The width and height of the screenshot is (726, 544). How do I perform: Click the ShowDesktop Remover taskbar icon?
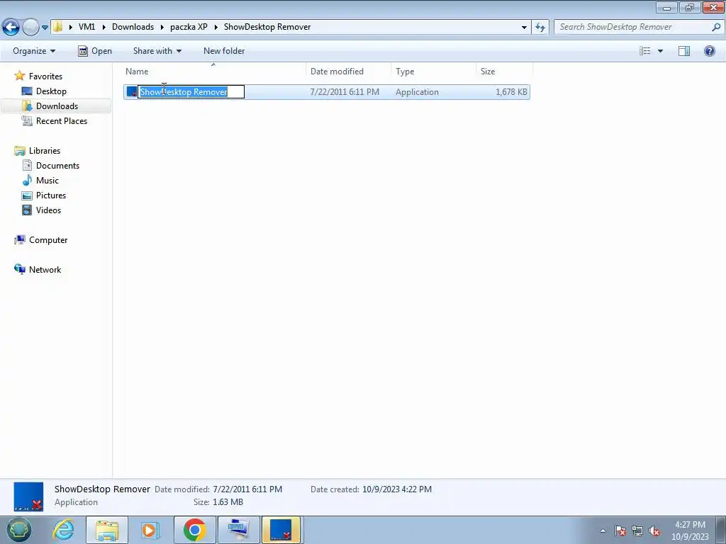[x=281, y=530]
